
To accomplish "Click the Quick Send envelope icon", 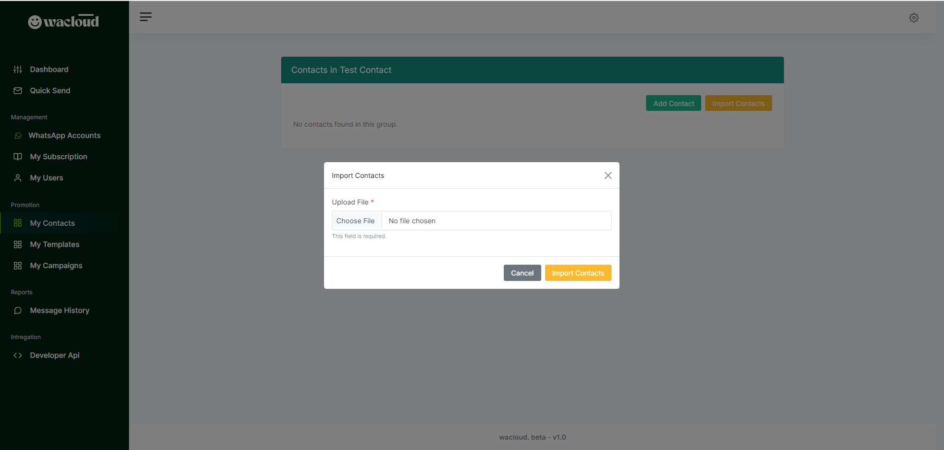I will [x=18, y=91].
